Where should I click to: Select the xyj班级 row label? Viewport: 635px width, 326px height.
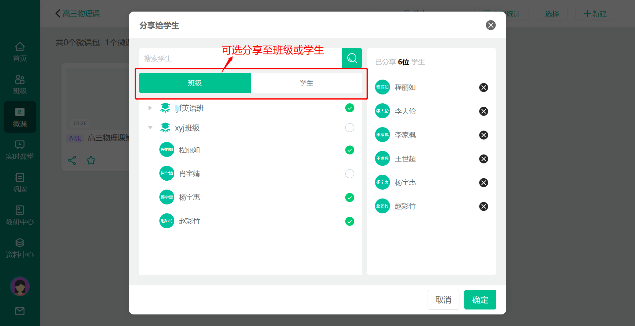[187, 128]
